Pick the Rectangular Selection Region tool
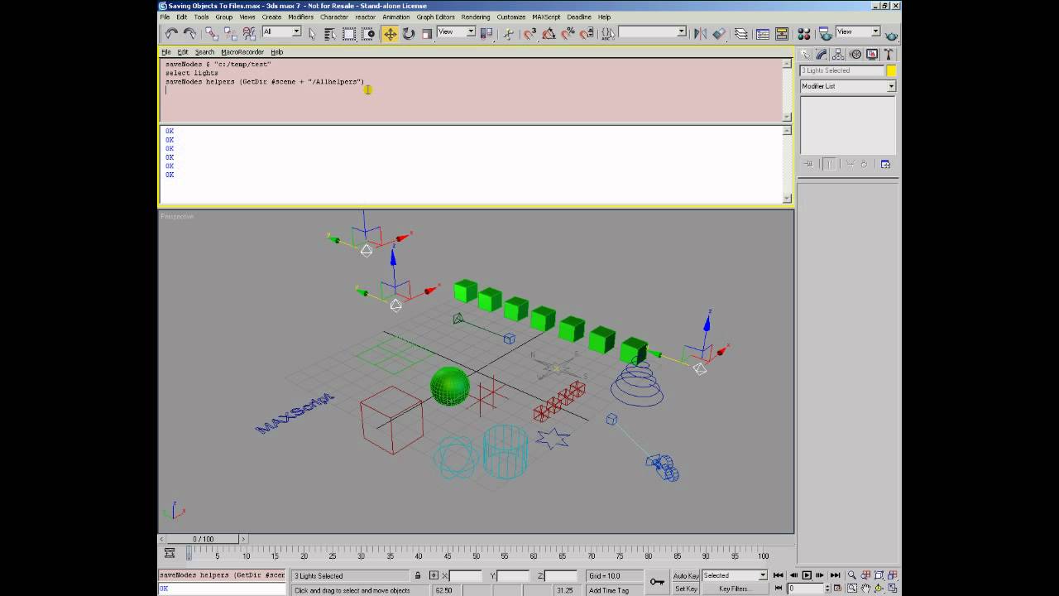The width and height of the screenshot is (1059, 596). 349,34
